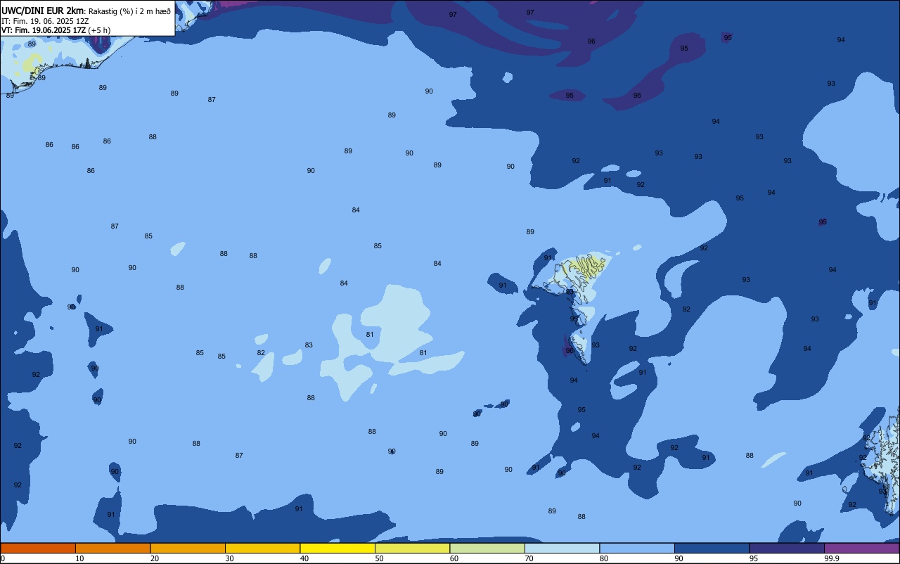Select the 10–20 orange legend color segment

coord(112,548)
